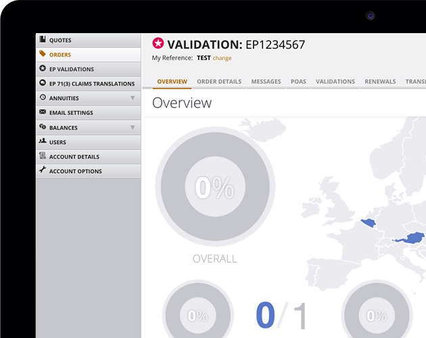Click the Balances coins icon

pyautogui.click(x=43, y=127)
